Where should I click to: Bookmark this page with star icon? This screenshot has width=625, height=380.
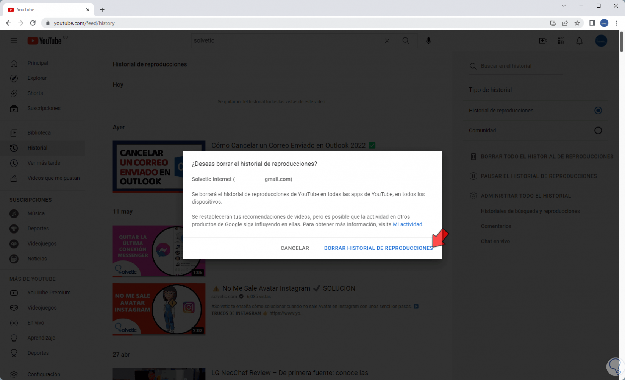pyautogui.click(x=577, y=23)
